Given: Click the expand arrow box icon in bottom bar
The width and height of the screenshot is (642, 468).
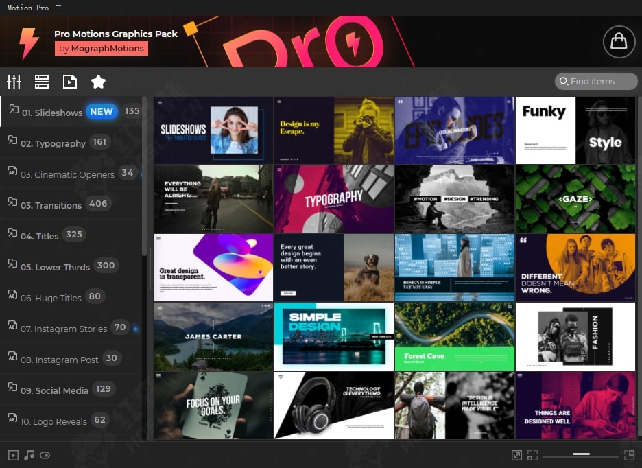Looking at the screenshot, I should [516, 455].
